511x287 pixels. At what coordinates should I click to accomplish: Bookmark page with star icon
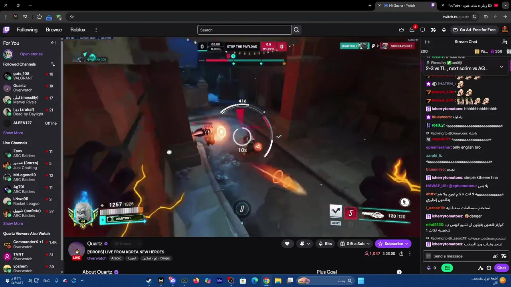pyautogui.click(x=72, y=17)
